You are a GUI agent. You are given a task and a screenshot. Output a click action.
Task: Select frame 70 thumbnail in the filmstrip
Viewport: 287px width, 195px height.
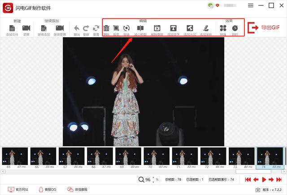point(157,156)
